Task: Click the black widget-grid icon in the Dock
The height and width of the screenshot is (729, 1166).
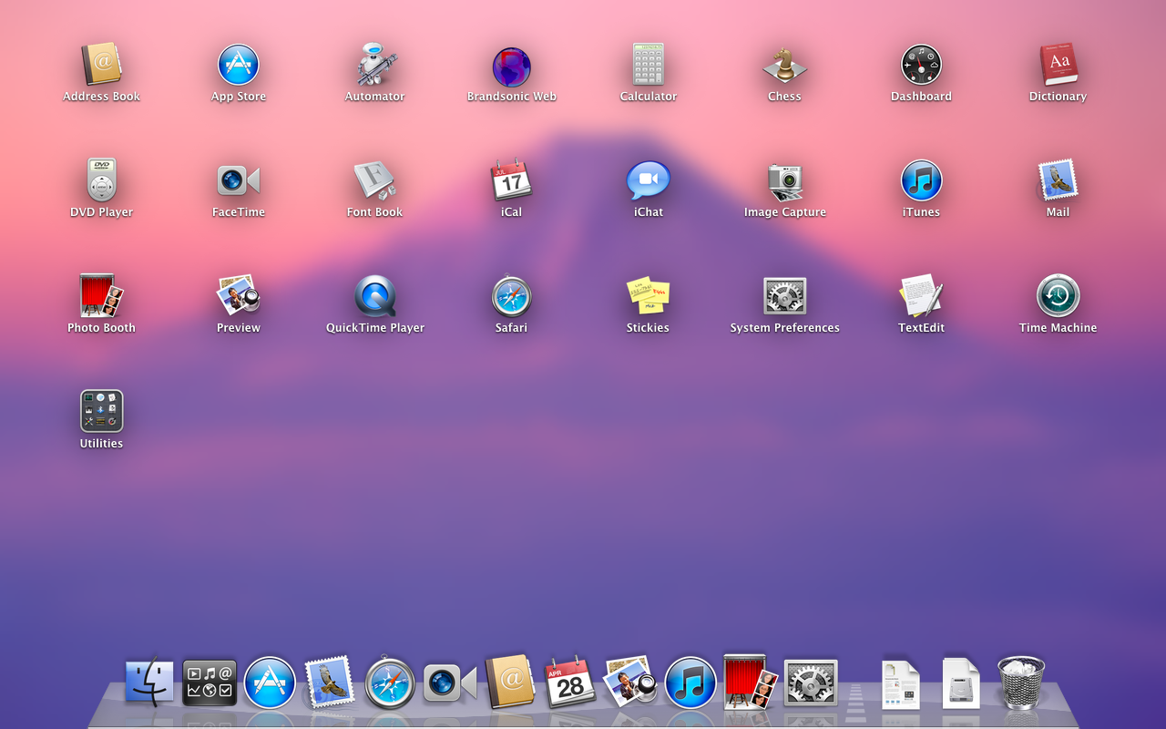Action: tap(210, 683)
